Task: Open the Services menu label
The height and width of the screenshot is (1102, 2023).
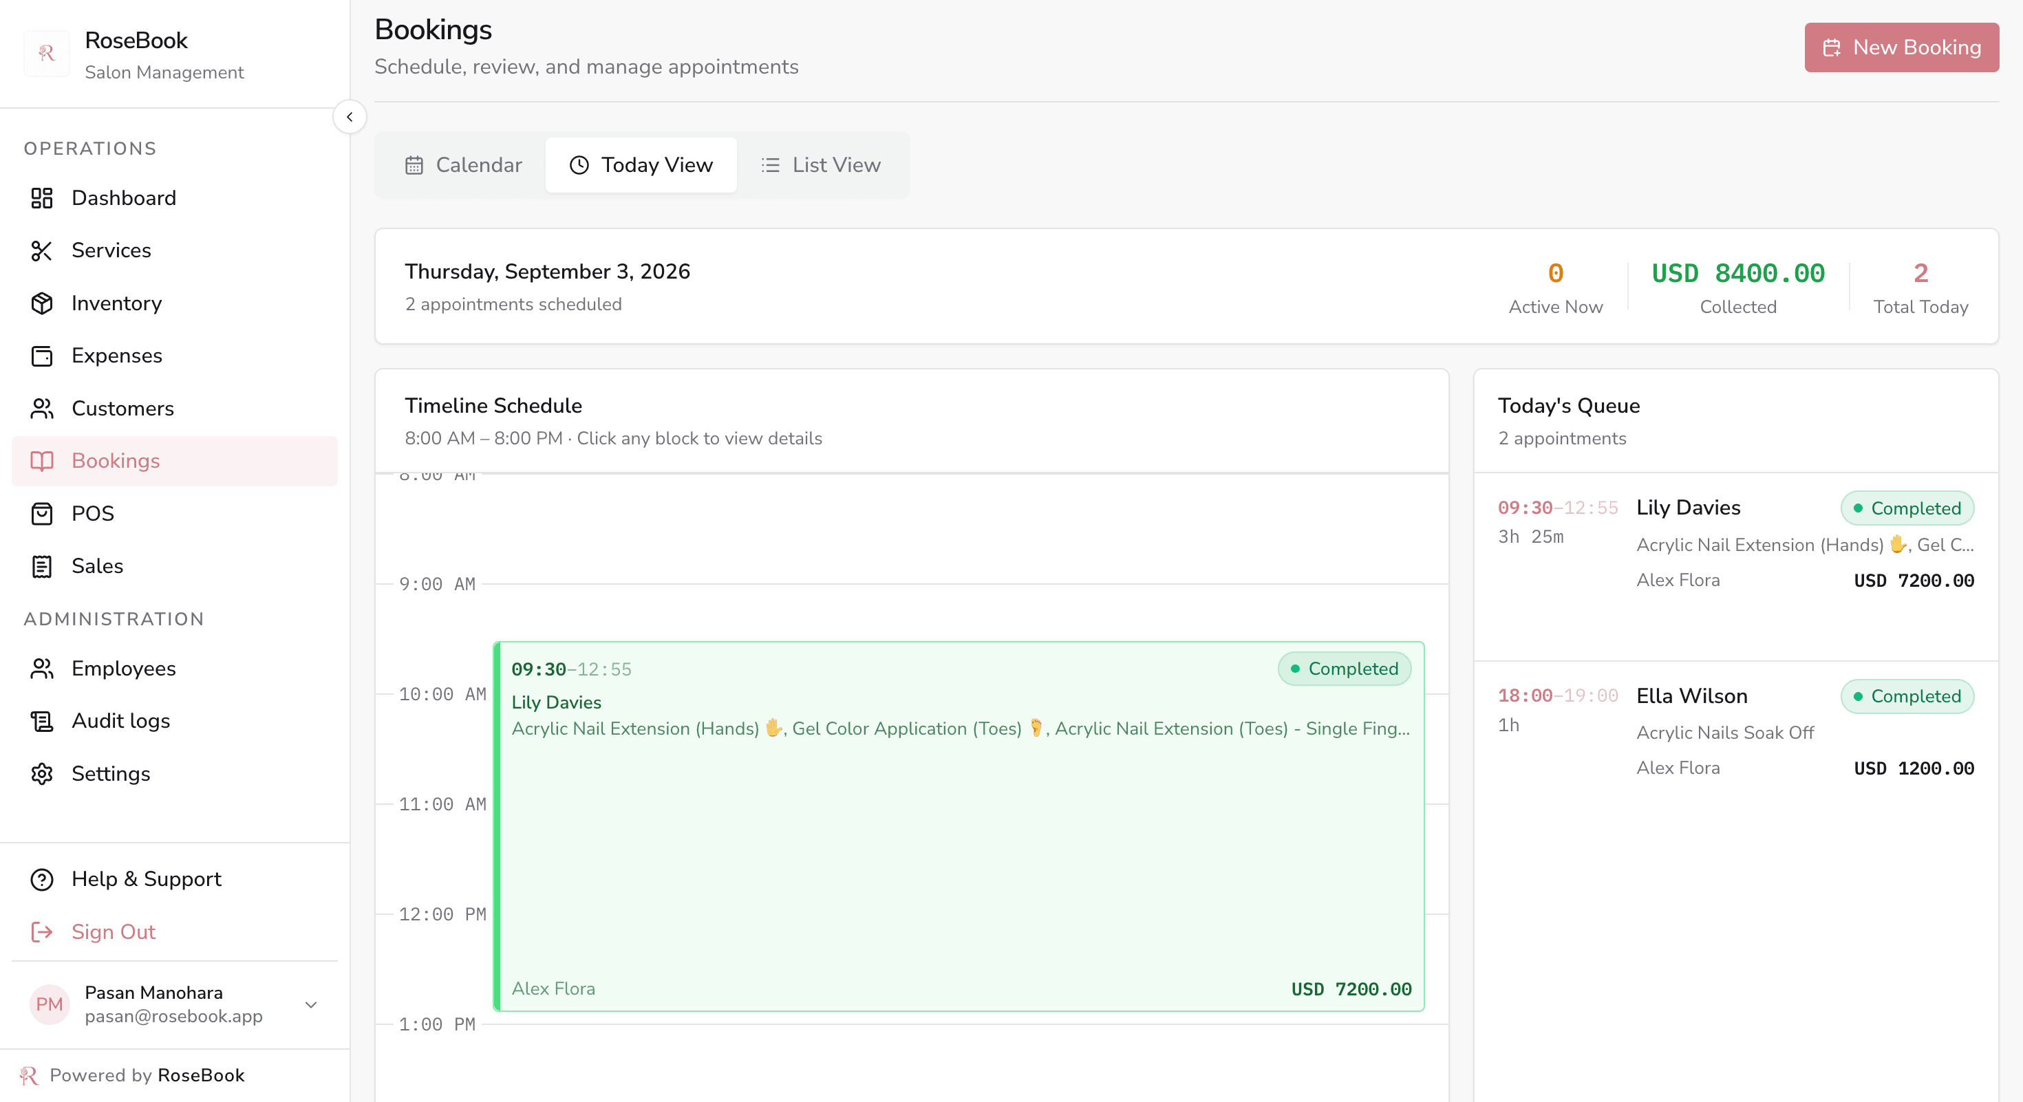Action: point(111,250)
